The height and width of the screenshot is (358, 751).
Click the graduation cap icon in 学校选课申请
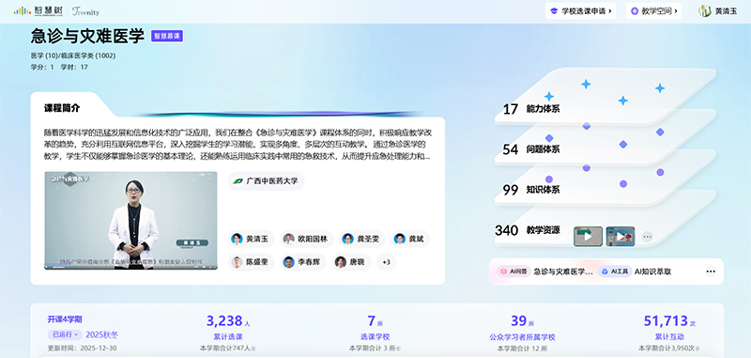point(554,11)
